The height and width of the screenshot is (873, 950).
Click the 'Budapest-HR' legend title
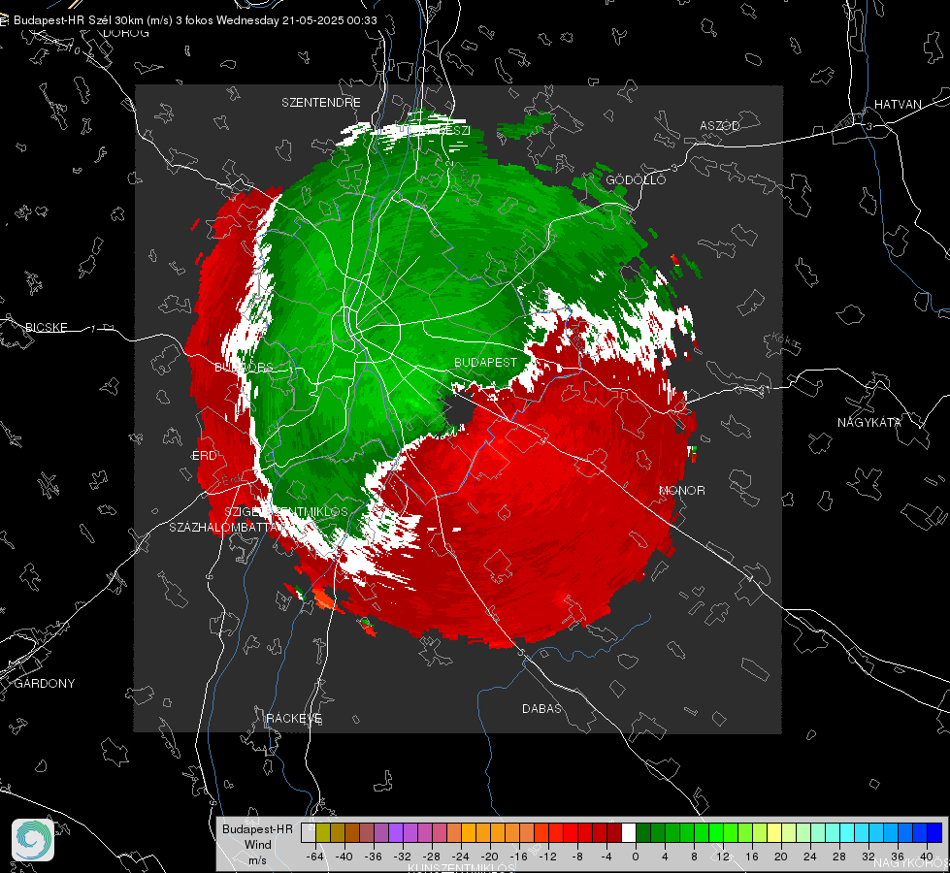(257, 828)
